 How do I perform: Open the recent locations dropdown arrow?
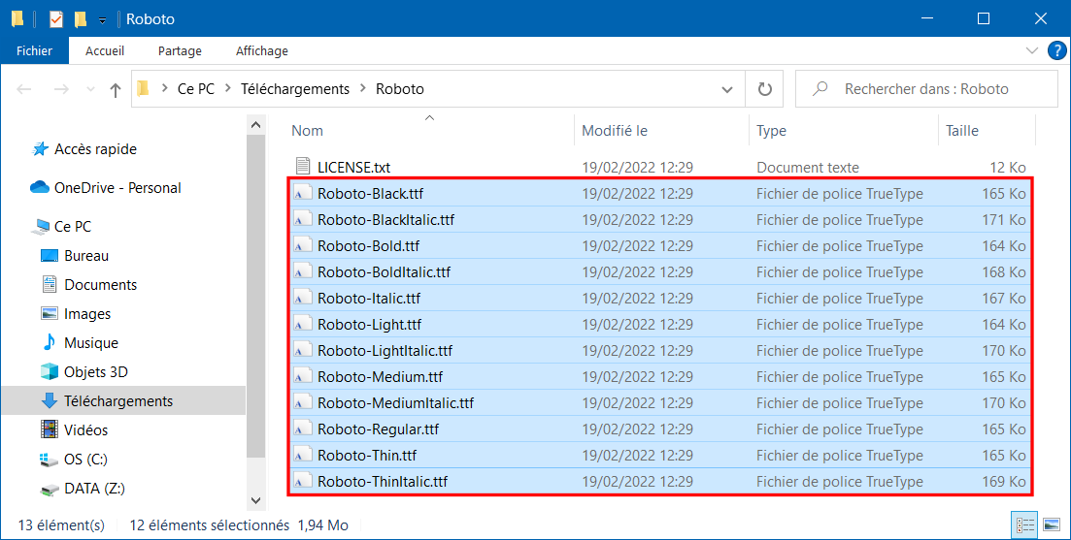click(90, 89)
